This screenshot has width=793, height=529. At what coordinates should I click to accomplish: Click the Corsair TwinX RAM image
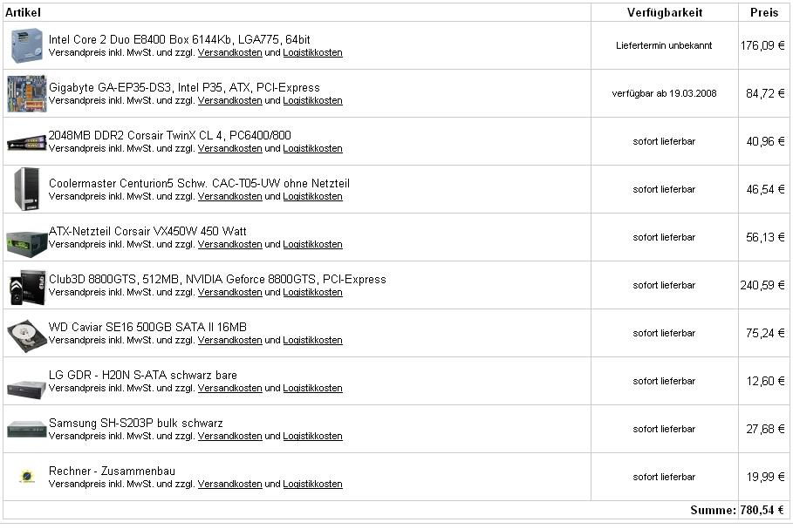(27, 143)
